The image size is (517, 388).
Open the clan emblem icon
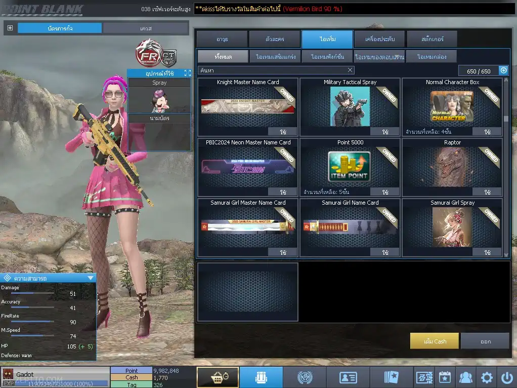(x=305, y=377)
